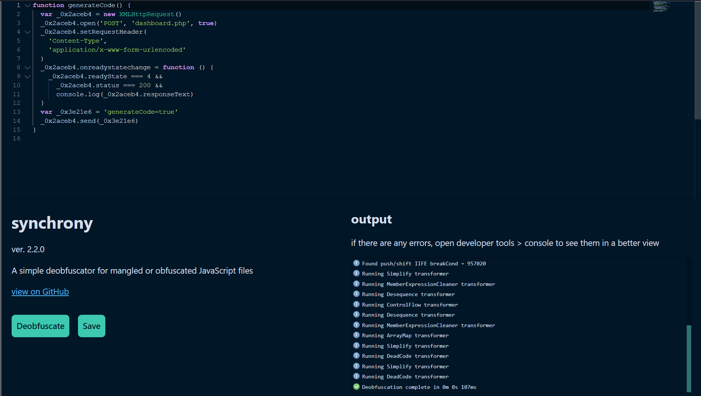Click the Deobfuscate button
The image size is (701, 396).
point(40,326)
